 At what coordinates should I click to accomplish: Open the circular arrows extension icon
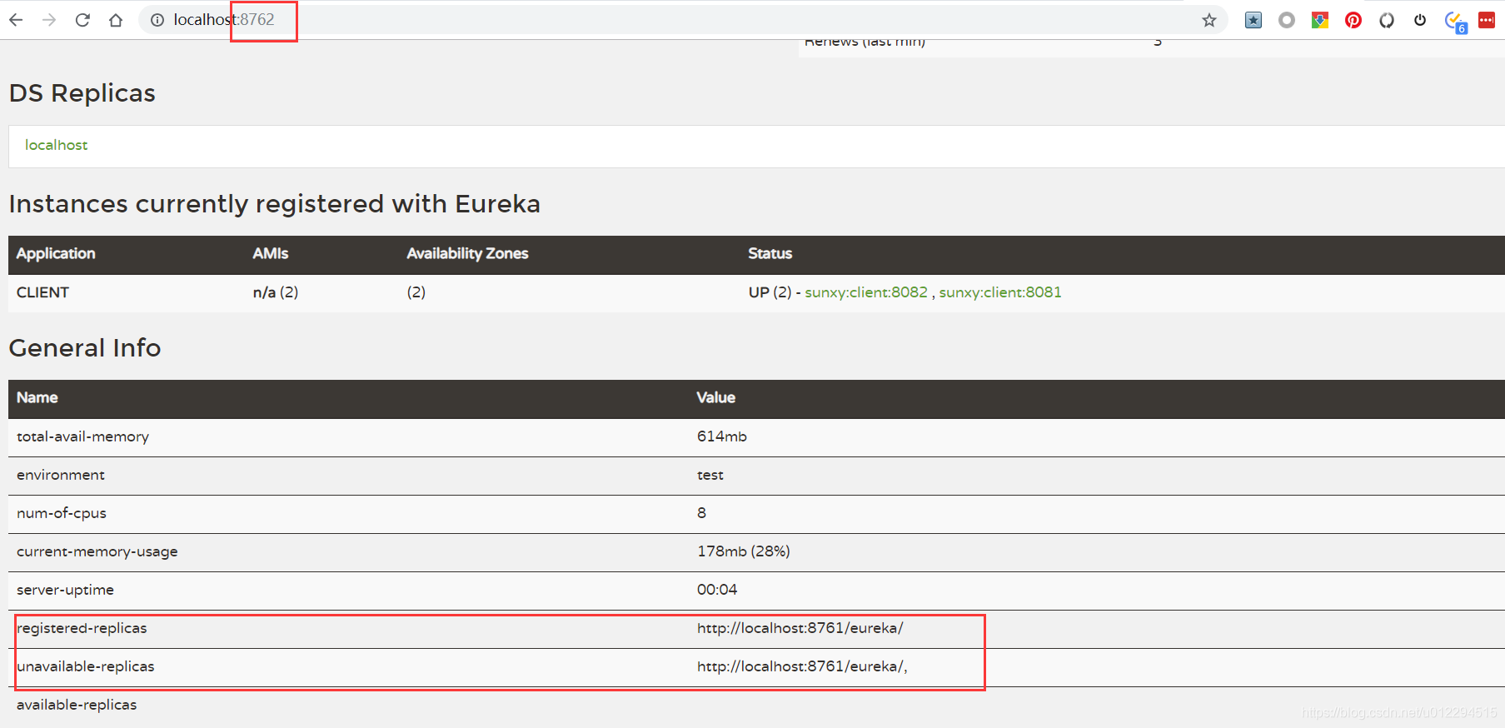coord(1387,20)
